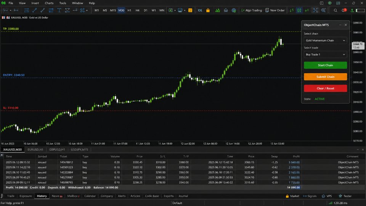Open the IDE MetaEditor
The height and width of the screenshot is (206, 366).
point(200,10)
